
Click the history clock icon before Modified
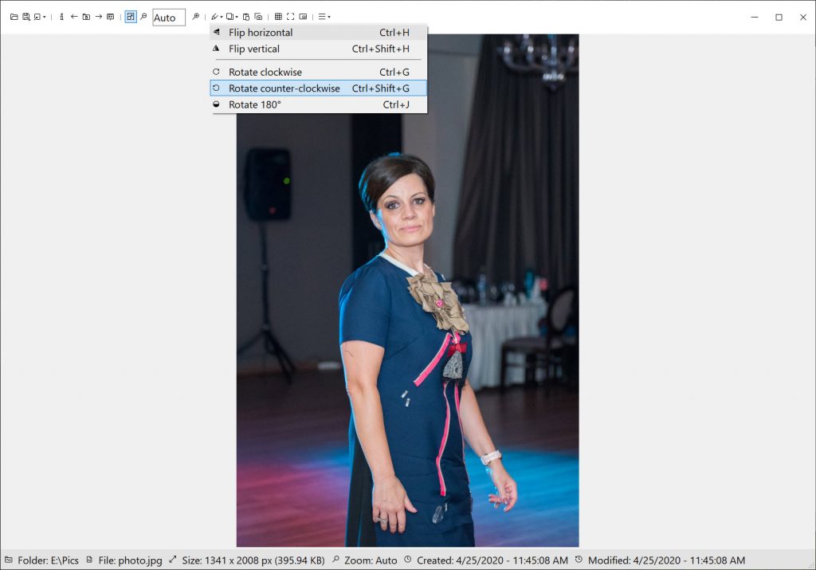pos(579,560)
